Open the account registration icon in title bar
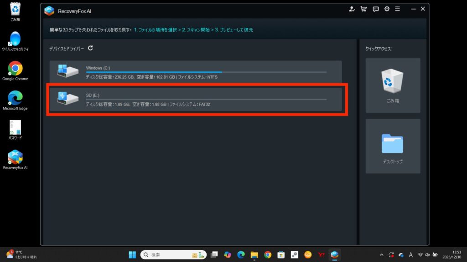 pos(352,9)
